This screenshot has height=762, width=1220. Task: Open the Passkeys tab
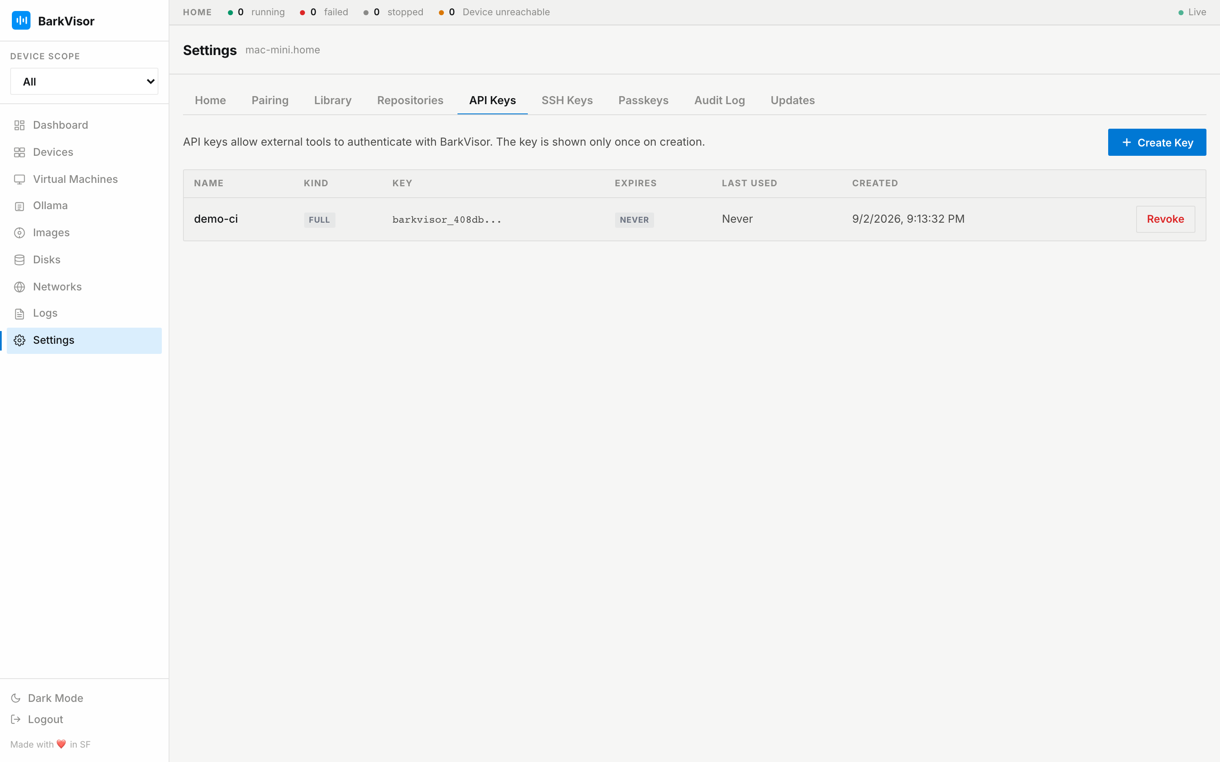pos(643,100)
